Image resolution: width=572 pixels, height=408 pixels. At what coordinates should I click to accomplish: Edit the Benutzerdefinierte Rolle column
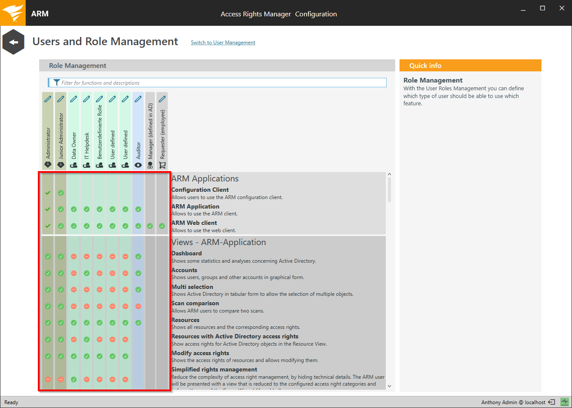click(x=99, y=99)
